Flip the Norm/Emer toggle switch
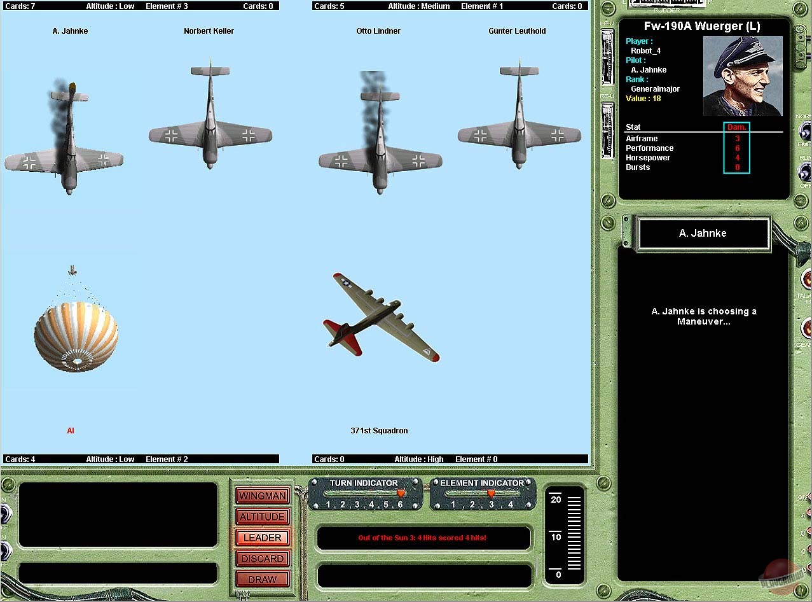The image size is (812, 602). pyautogui.click(x=805, y=132)
